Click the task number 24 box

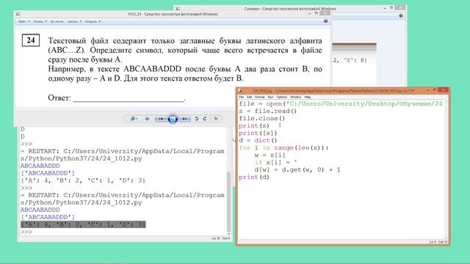[x=31, y=40]
